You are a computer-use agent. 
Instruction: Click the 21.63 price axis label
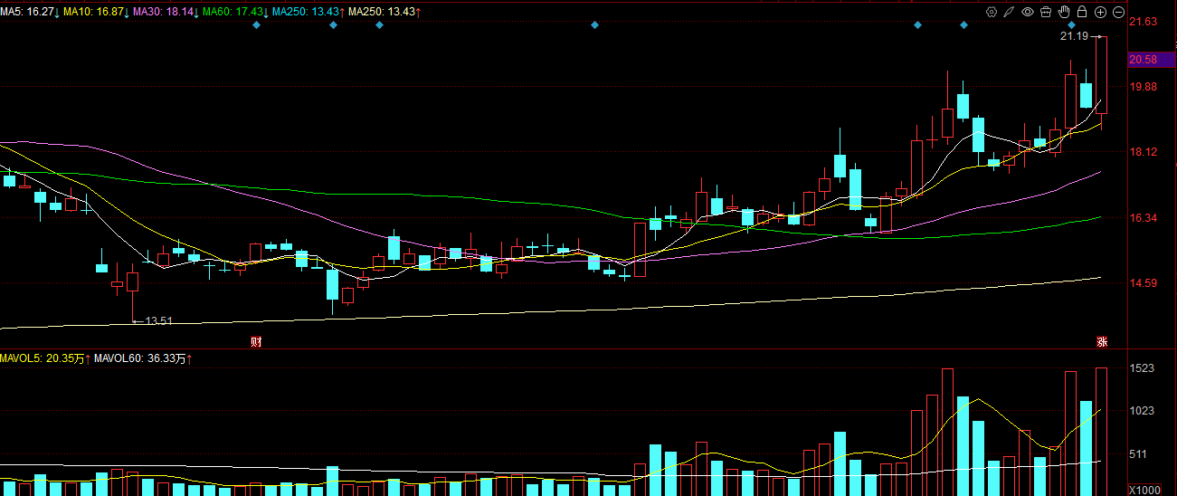1144,22
